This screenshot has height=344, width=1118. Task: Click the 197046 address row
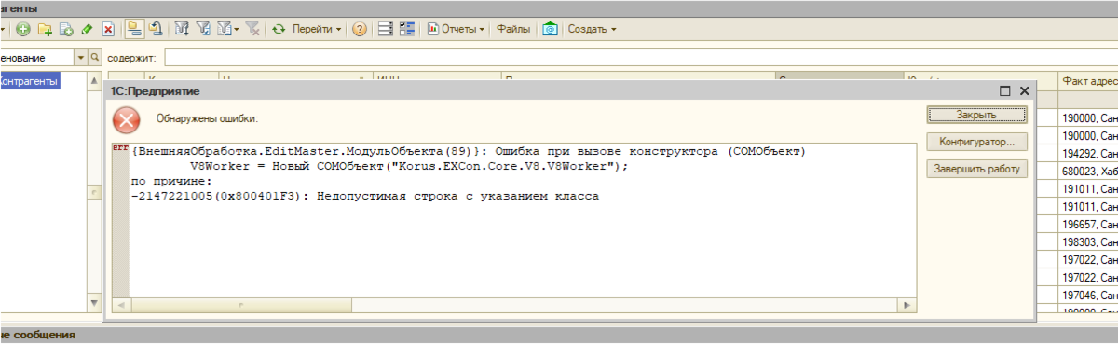coord(1087,296)
